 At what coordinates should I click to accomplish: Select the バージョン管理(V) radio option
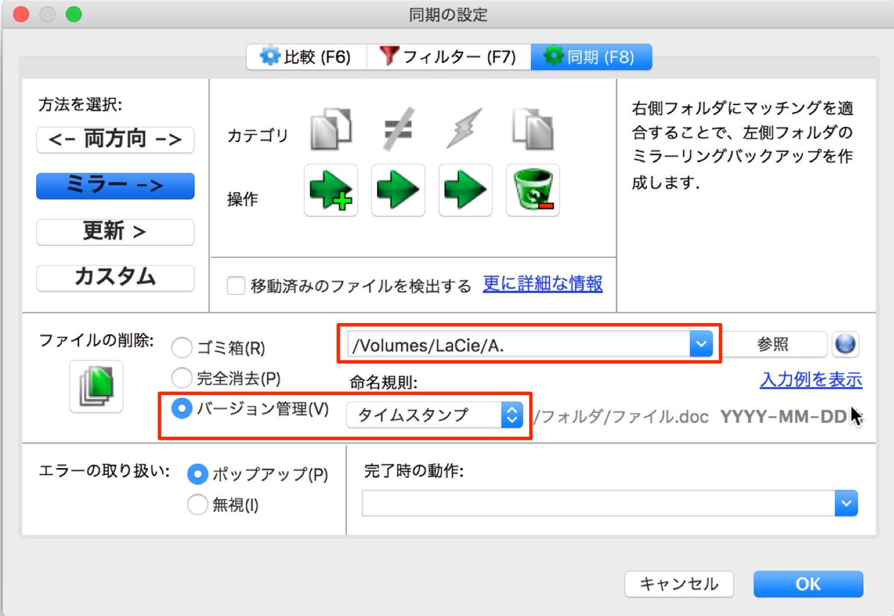coord(182,409)
